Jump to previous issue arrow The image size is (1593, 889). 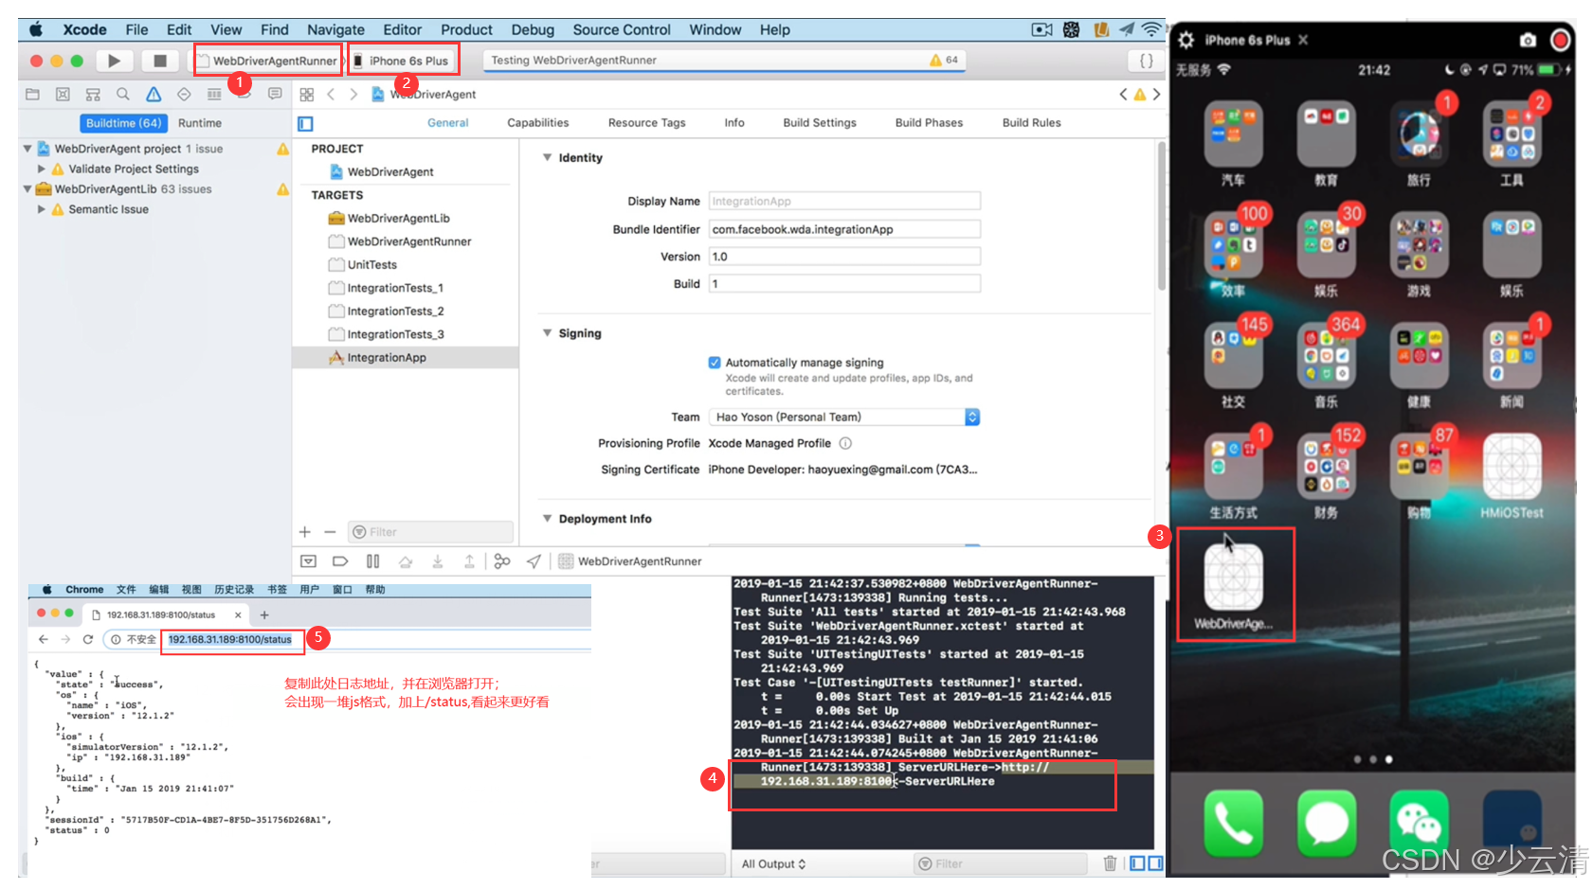pyautogui.click(x=1123, y=95)
